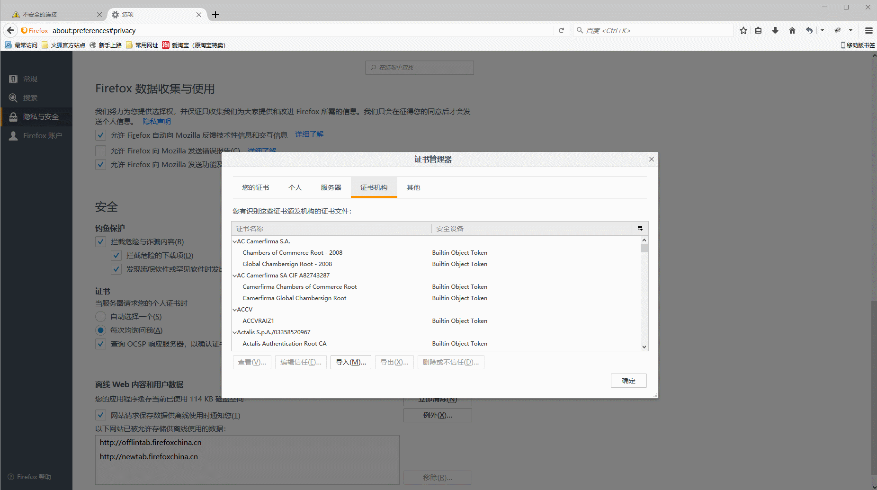
Task: Open 移动版书签 on the bookmarks bar
Action: (858, 45)
